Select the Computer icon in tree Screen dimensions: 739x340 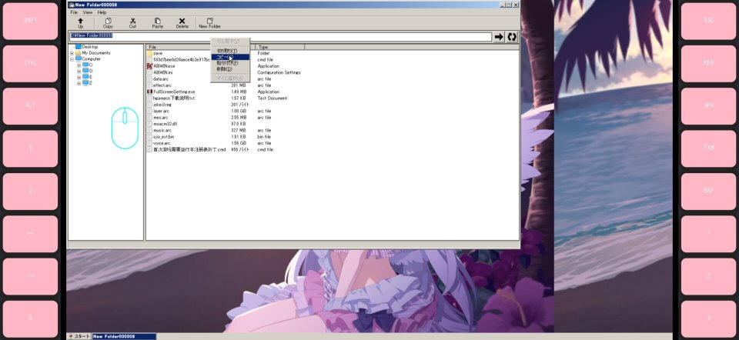coord(79,59)
